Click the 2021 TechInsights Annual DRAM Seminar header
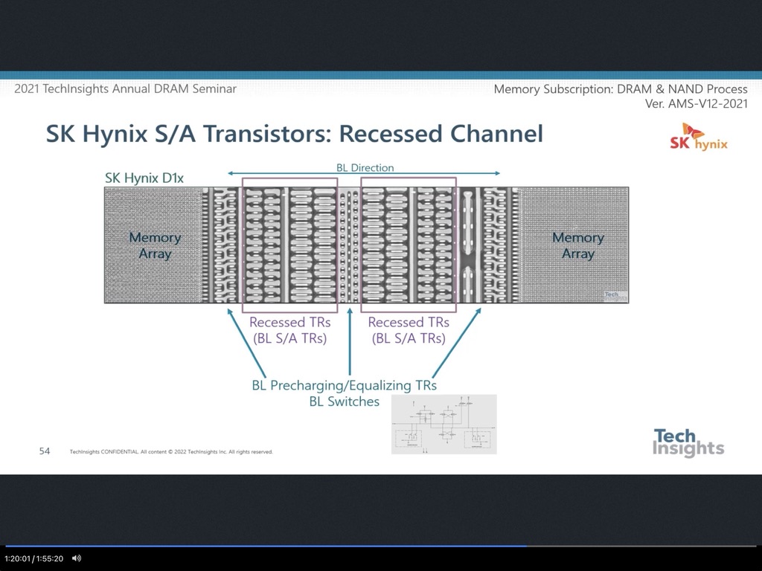762x571 pixels. pyautogui.click(x=125, y=88)
